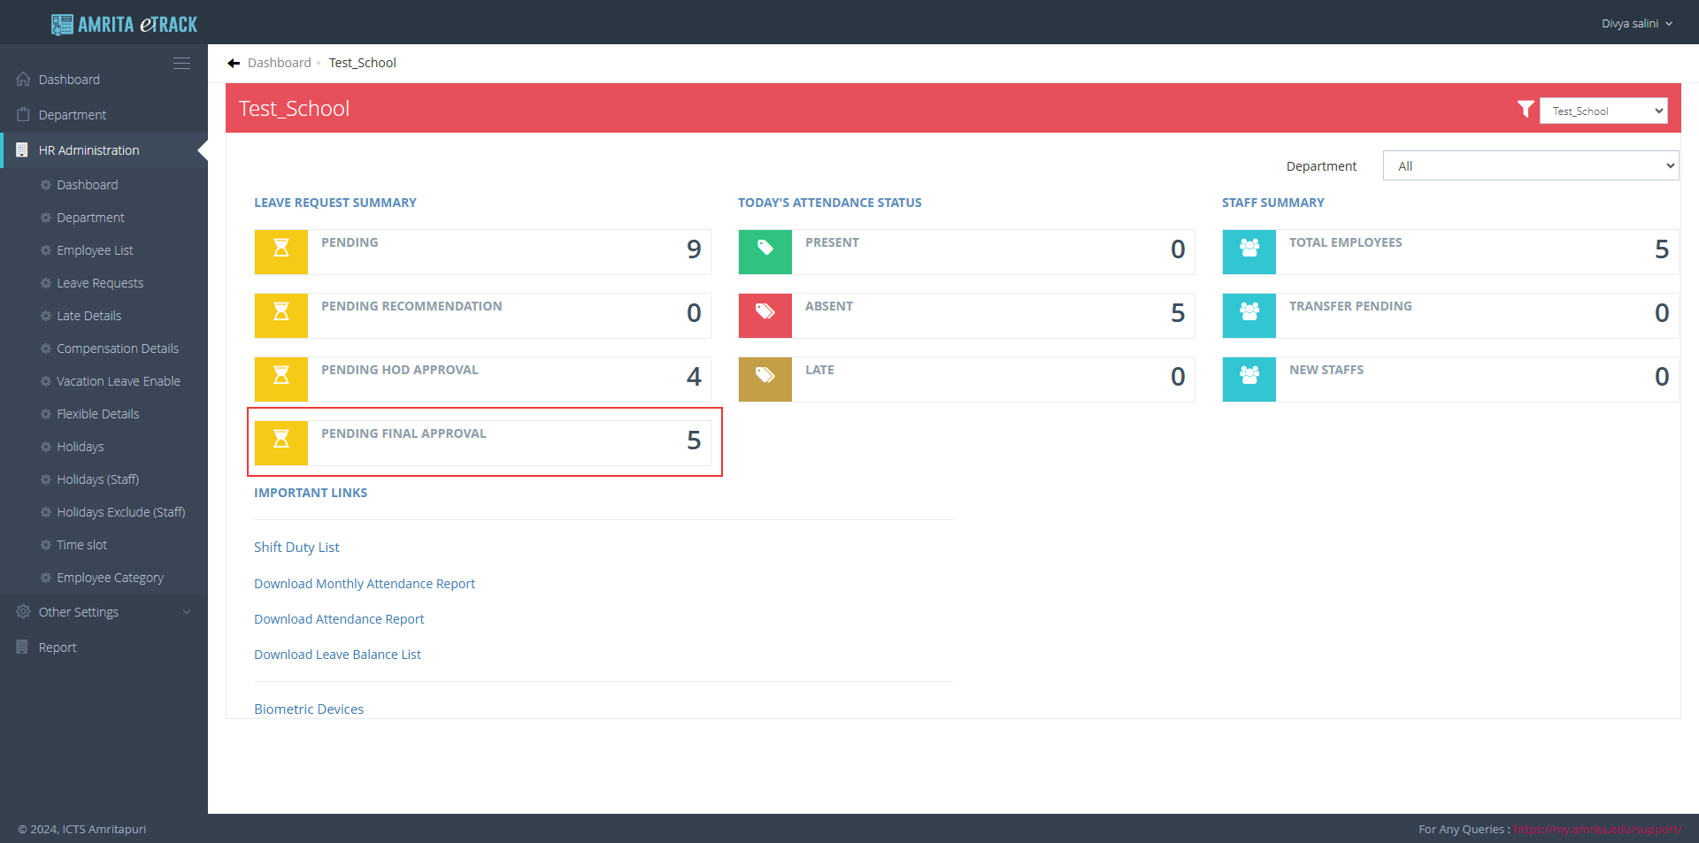1699x843 pixels.
Task: Select Employee List from HR Administration menu
Action: click(95, 250)
